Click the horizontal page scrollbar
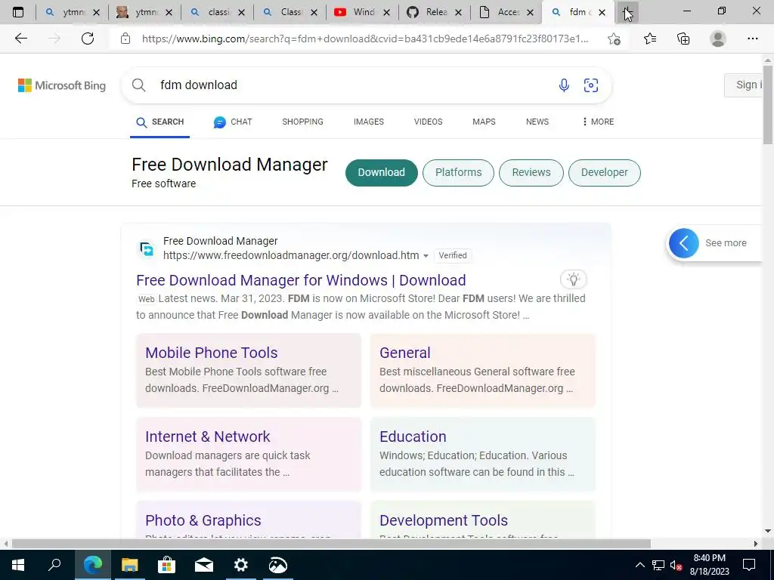 pos(331,544)
